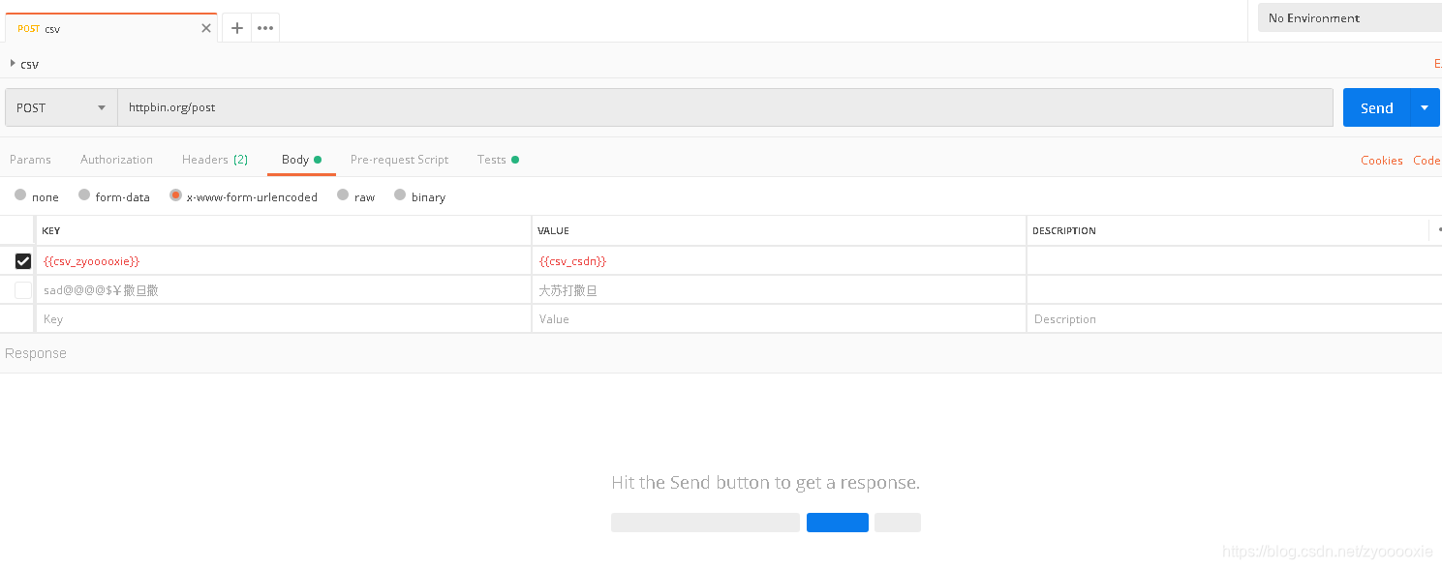The height and width of the screenshot is (569, 1442).
Task: Switch to the Body tab
Action: click(301, 160)
